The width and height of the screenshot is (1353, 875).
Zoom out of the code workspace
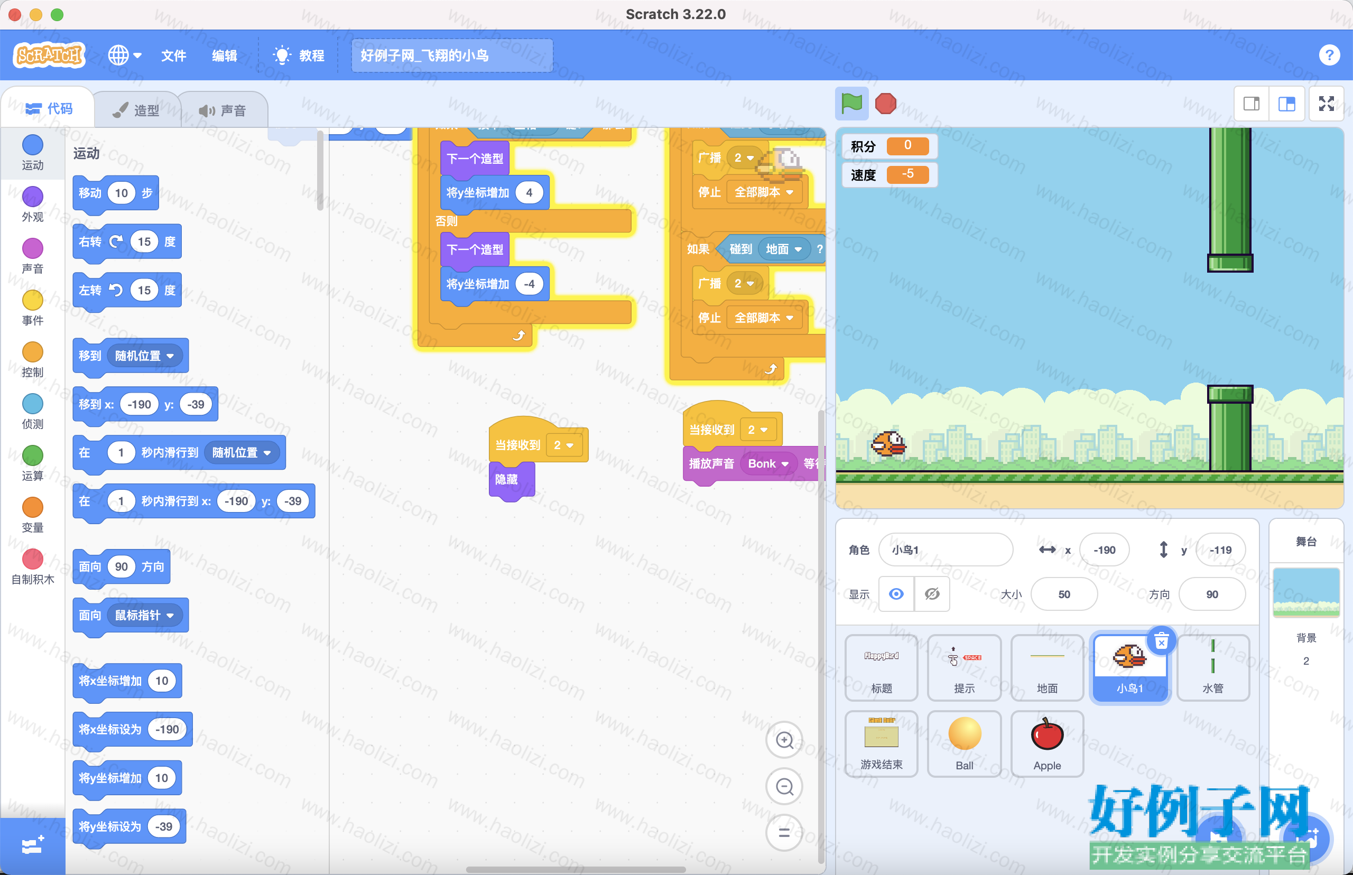[x=784, y=786]
